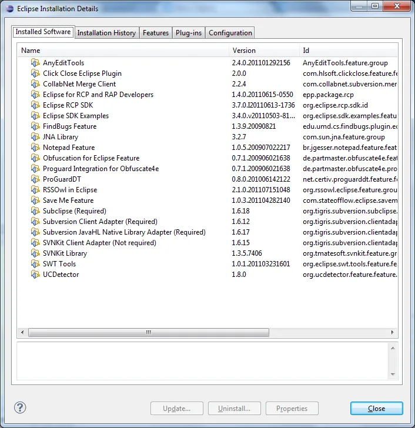Switch to the Features tab
Screen dimensions: 415x428
pos(156,33)
